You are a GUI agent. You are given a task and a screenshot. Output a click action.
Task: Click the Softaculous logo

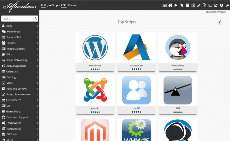pyautogui.click(x=19, y=7)
